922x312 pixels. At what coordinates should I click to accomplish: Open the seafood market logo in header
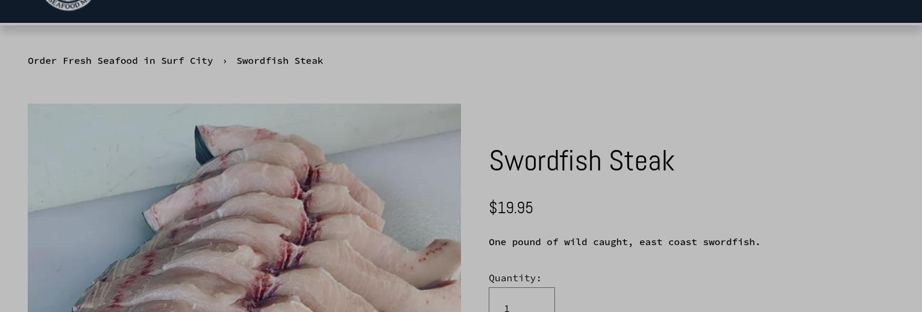[69, 4]
